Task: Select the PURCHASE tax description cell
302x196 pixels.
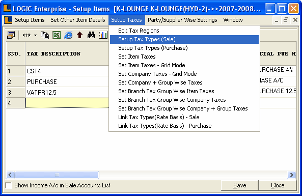Action: pyautogui.click(x=67, y=82)
